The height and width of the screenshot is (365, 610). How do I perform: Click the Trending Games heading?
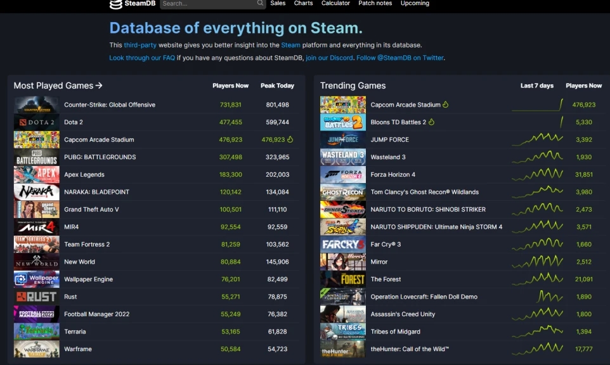click(x=353, y=86)
